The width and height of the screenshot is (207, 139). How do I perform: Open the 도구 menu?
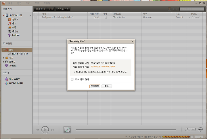click(37, 3)
